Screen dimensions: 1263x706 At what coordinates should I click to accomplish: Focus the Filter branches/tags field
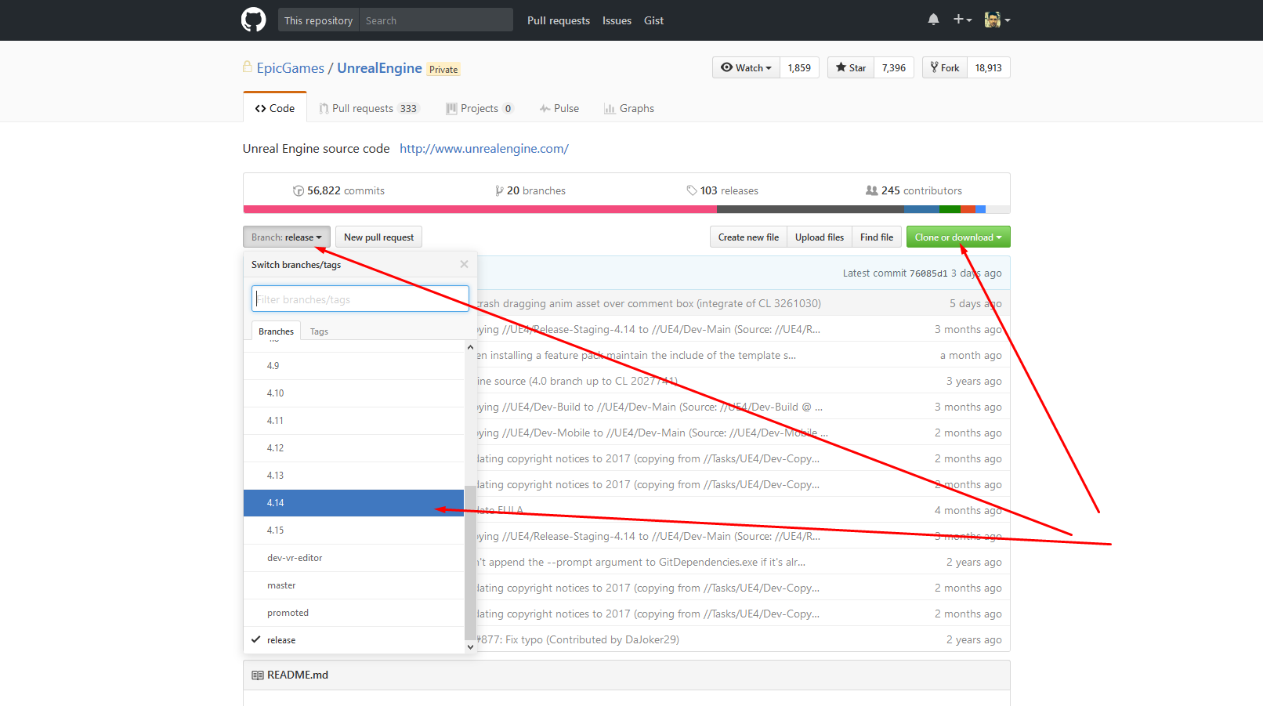[x=360, y=299]
